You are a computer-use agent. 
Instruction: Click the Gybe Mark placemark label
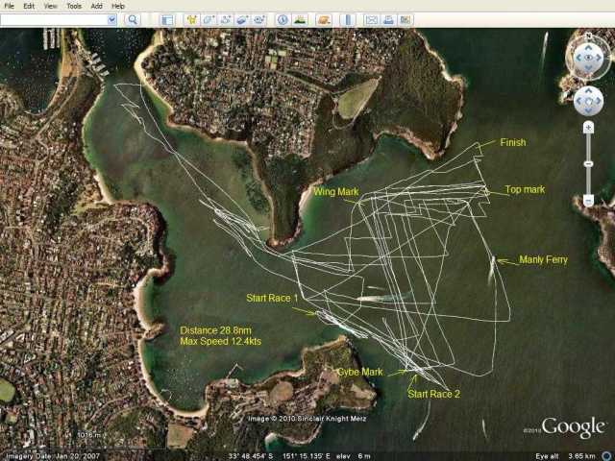click(360, 372)
